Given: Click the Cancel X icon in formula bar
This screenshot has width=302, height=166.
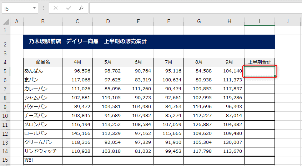Looking at the screenshot, I should tap(56, 8).
